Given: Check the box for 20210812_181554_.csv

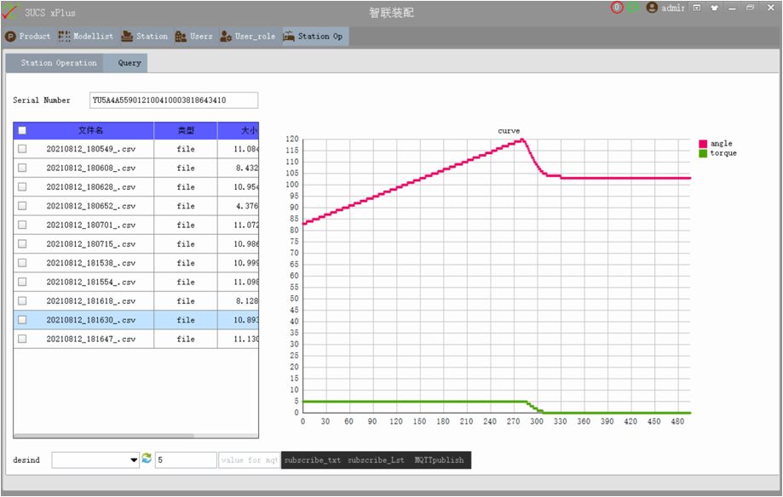Looking at the screenshot, I should coord(22,282).
